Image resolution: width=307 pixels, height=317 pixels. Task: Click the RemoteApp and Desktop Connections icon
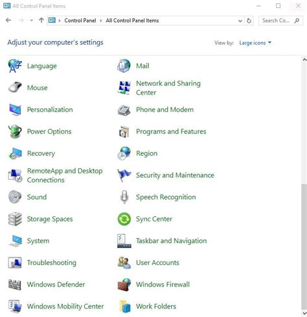click(15, 175)
